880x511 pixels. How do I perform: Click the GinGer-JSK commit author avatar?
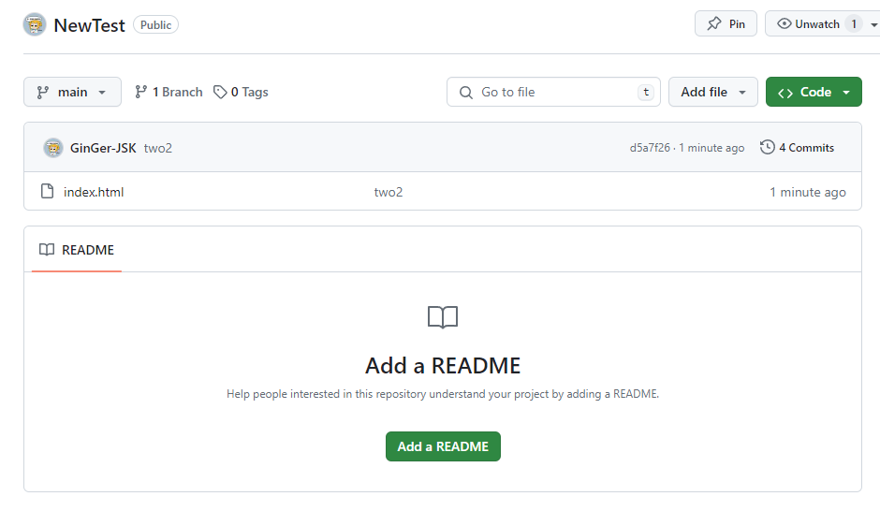point(53,148)
